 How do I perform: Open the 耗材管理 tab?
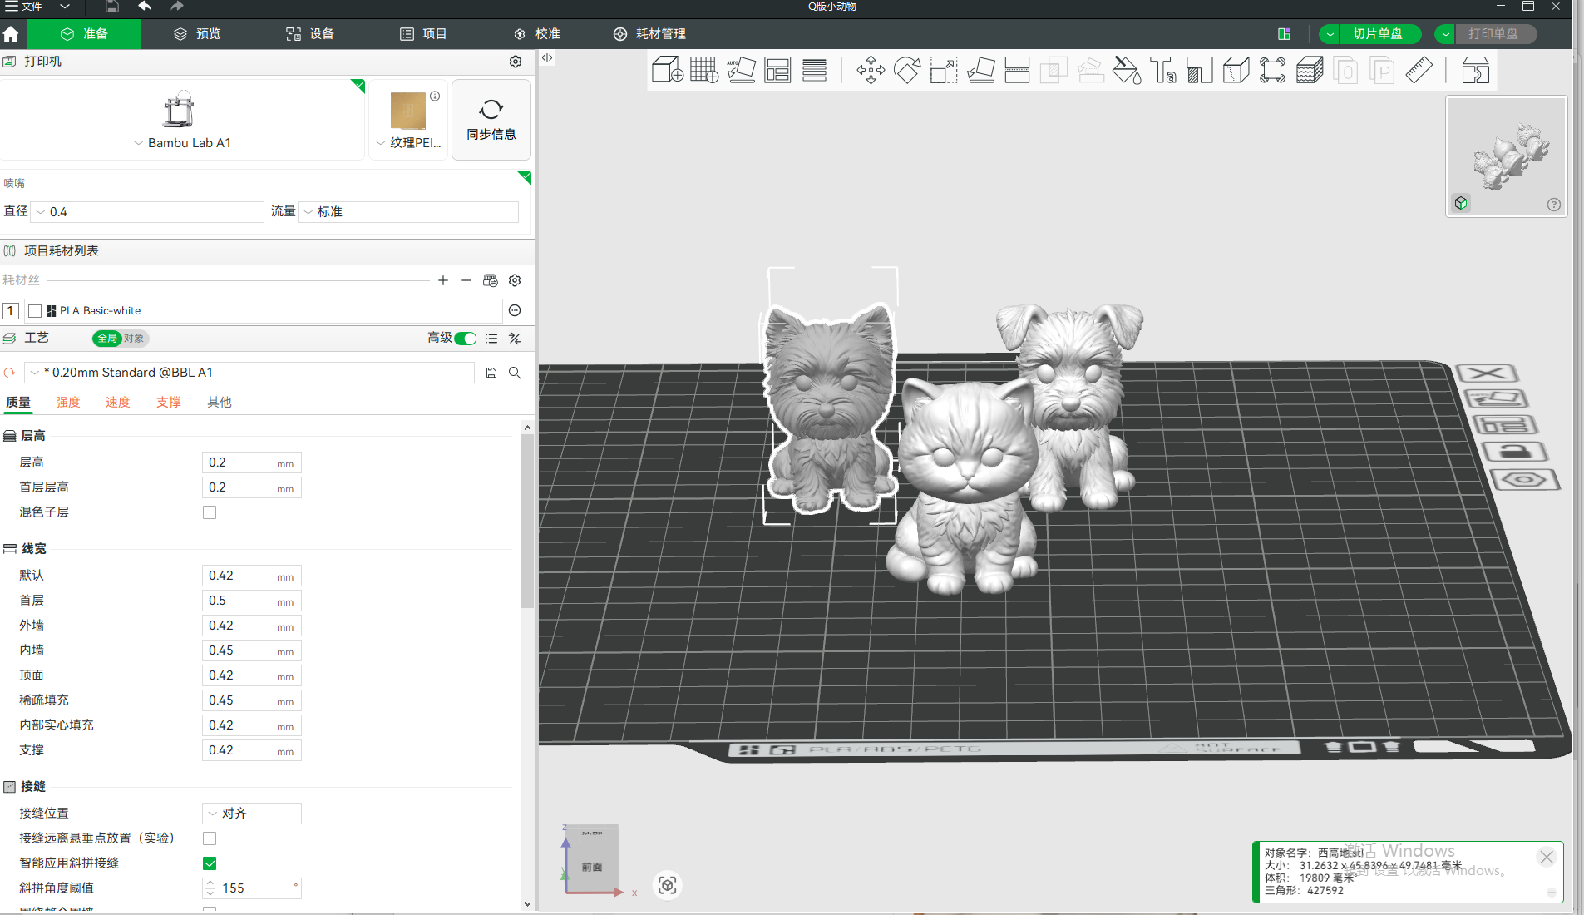pyautogui.click(x=649, y=34)
